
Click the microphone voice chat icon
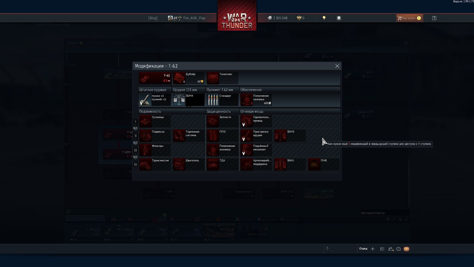click(x=327, y=249)
